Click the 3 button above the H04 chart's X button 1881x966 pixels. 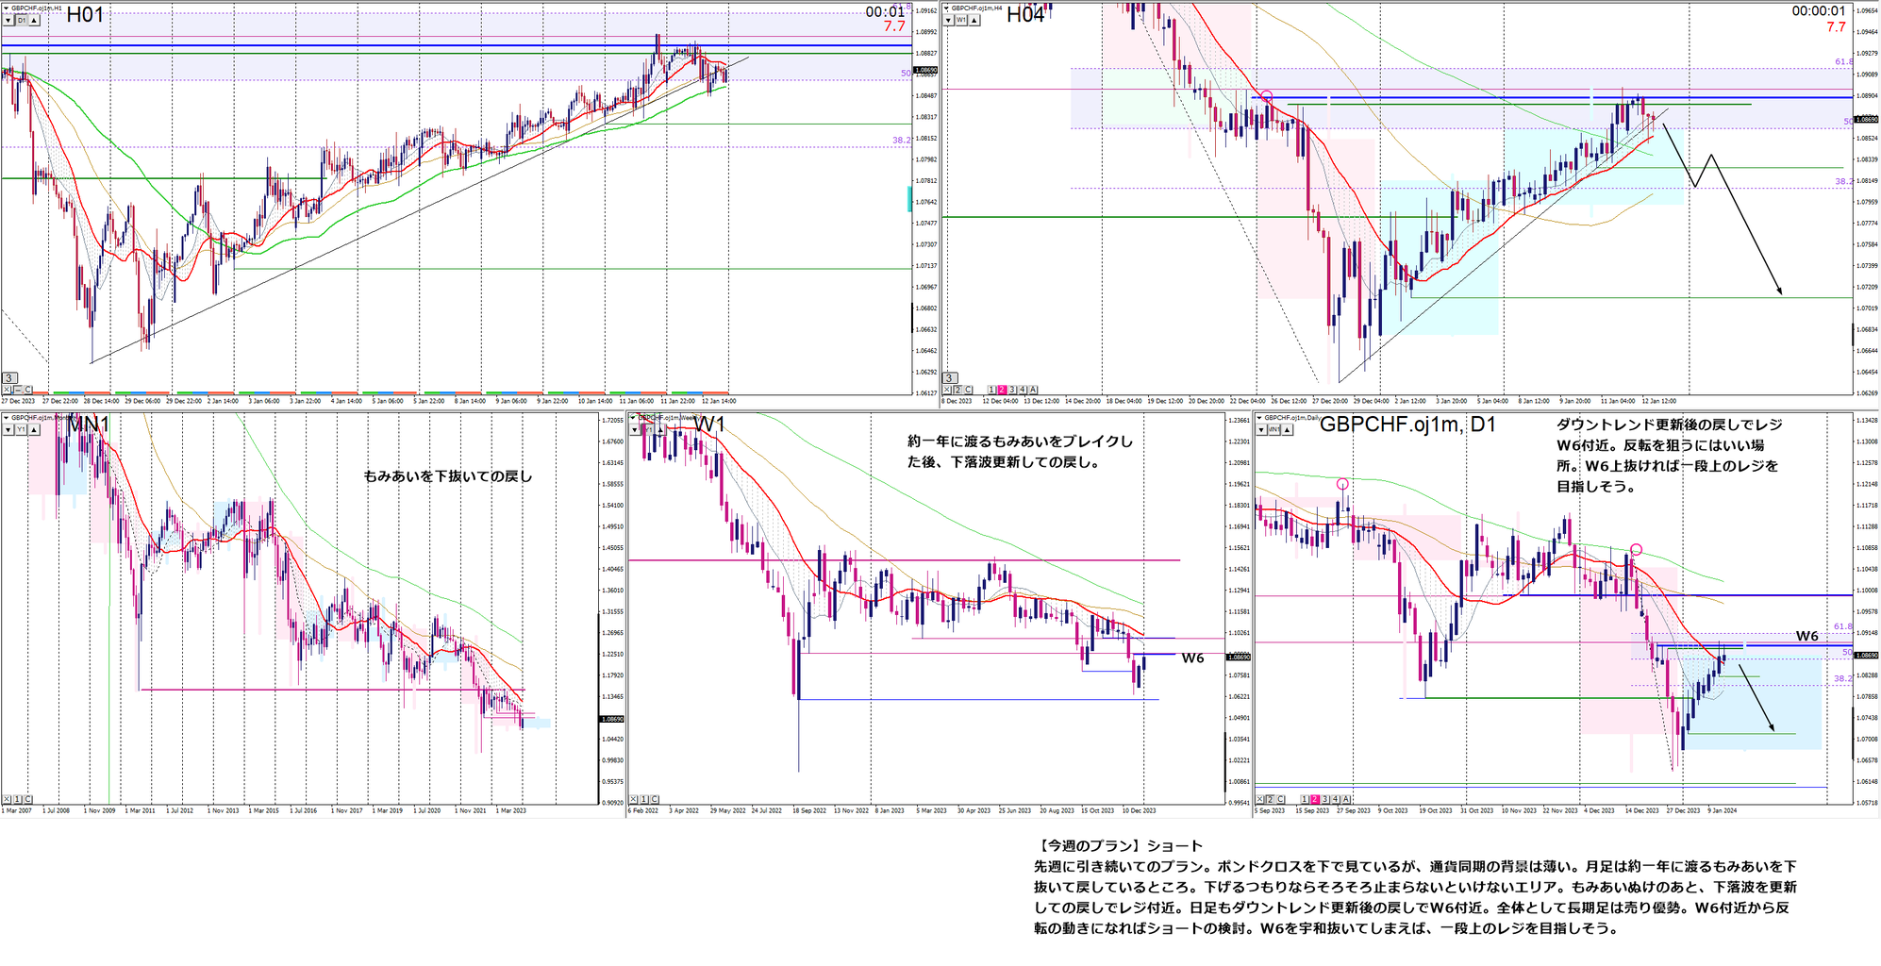click(951, 378)
